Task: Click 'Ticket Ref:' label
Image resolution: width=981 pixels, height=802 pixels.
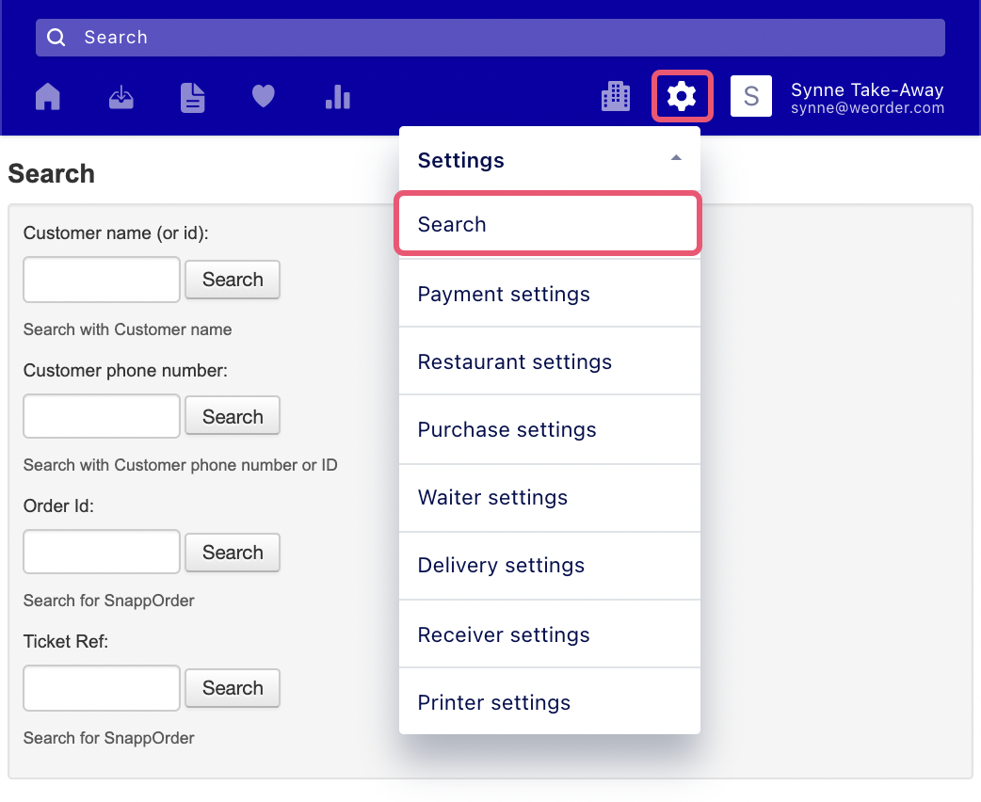Action: (x=66, y=642)
